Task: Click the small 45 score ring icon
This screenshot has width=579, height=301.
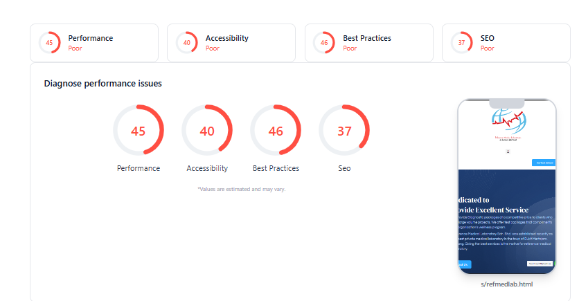Action: [49, 43]
